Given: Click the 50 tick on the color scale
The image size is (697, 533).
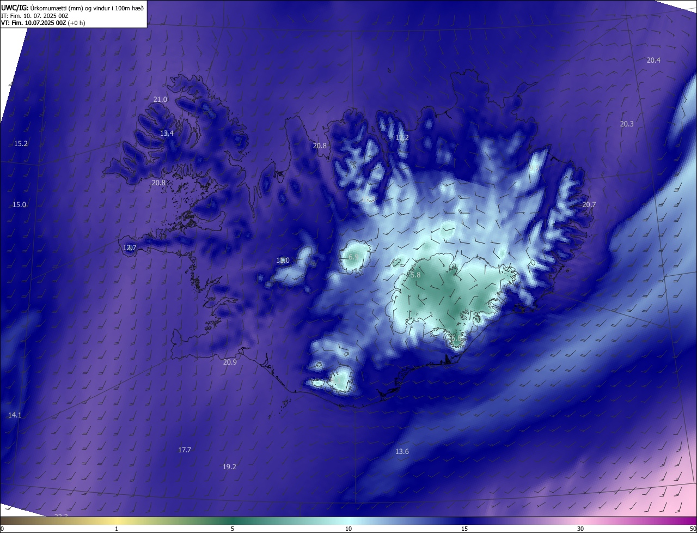Looking at the screenshot, I should pyautogui.click(x=693, y=529).
